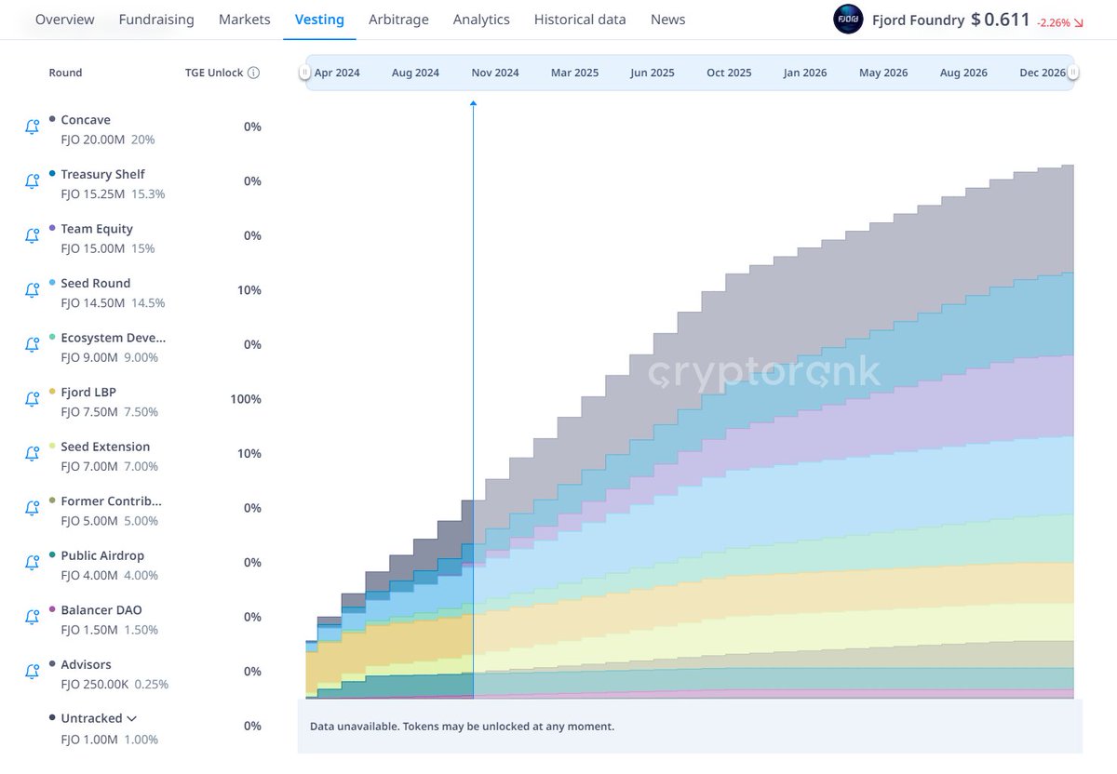Click the FJO 250.00K Advisors amount
The image size is (1117, 774).
coord(95,685)
